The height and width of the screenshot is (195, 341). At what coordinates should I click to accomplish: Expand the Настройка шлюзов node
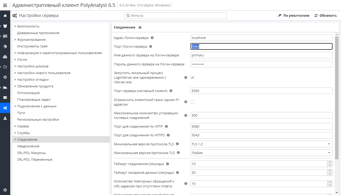(15, 66)
